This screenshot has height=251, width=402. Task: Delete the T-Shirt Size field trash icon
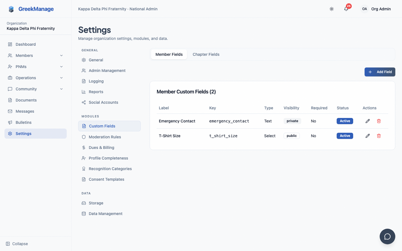(x=379, y=136)
